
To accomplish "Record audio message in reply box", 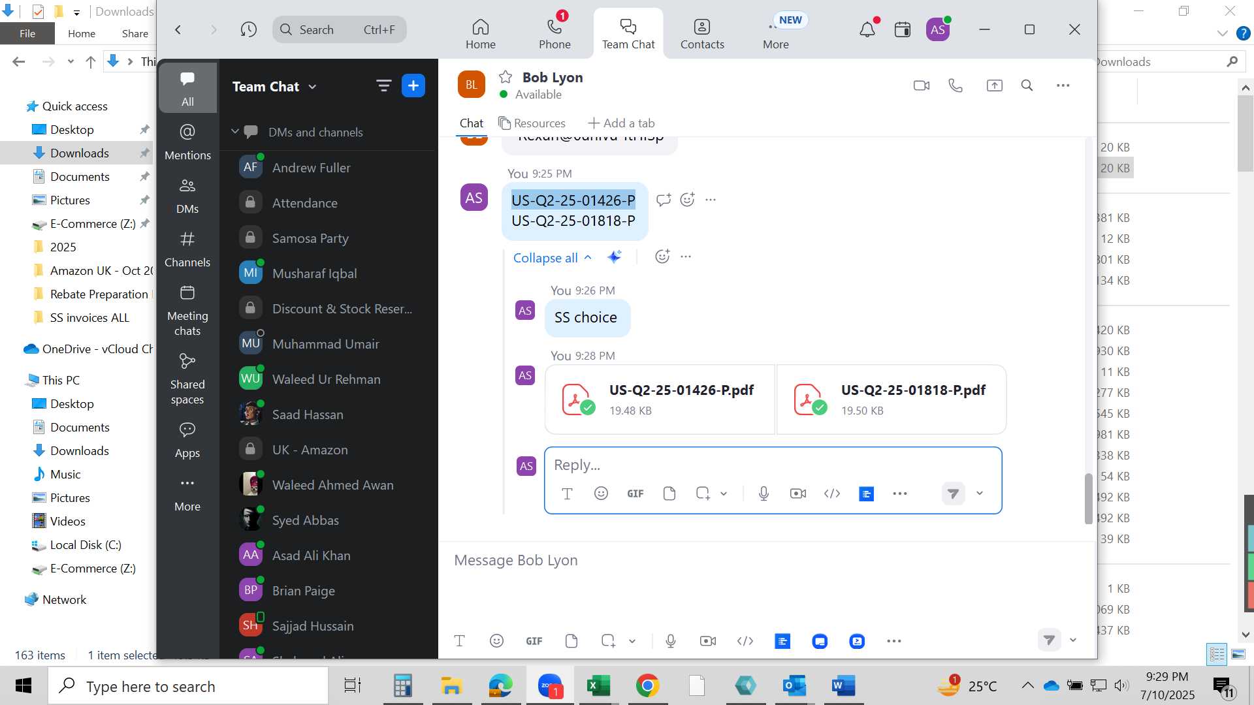I will point(764,493).
